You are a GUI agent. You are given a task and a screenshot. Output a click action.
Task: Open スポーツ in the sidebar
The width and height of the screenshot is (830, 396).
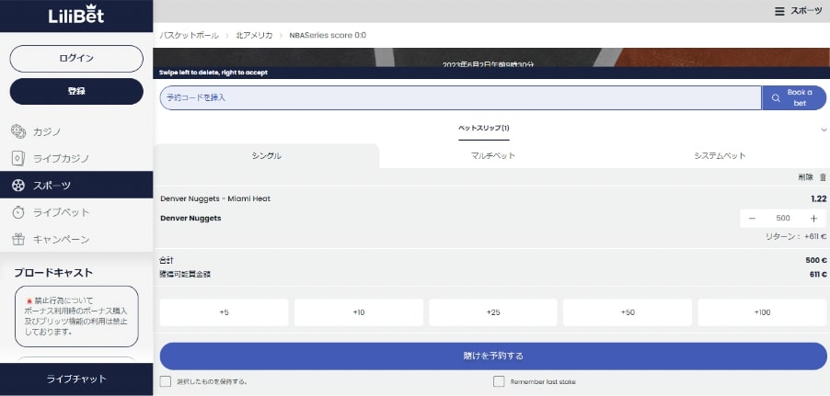76,185
